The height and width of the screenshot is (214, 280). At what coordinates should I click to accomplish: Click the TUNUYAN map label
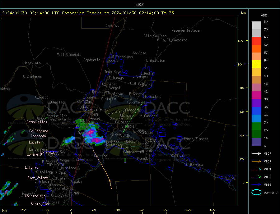72,193
